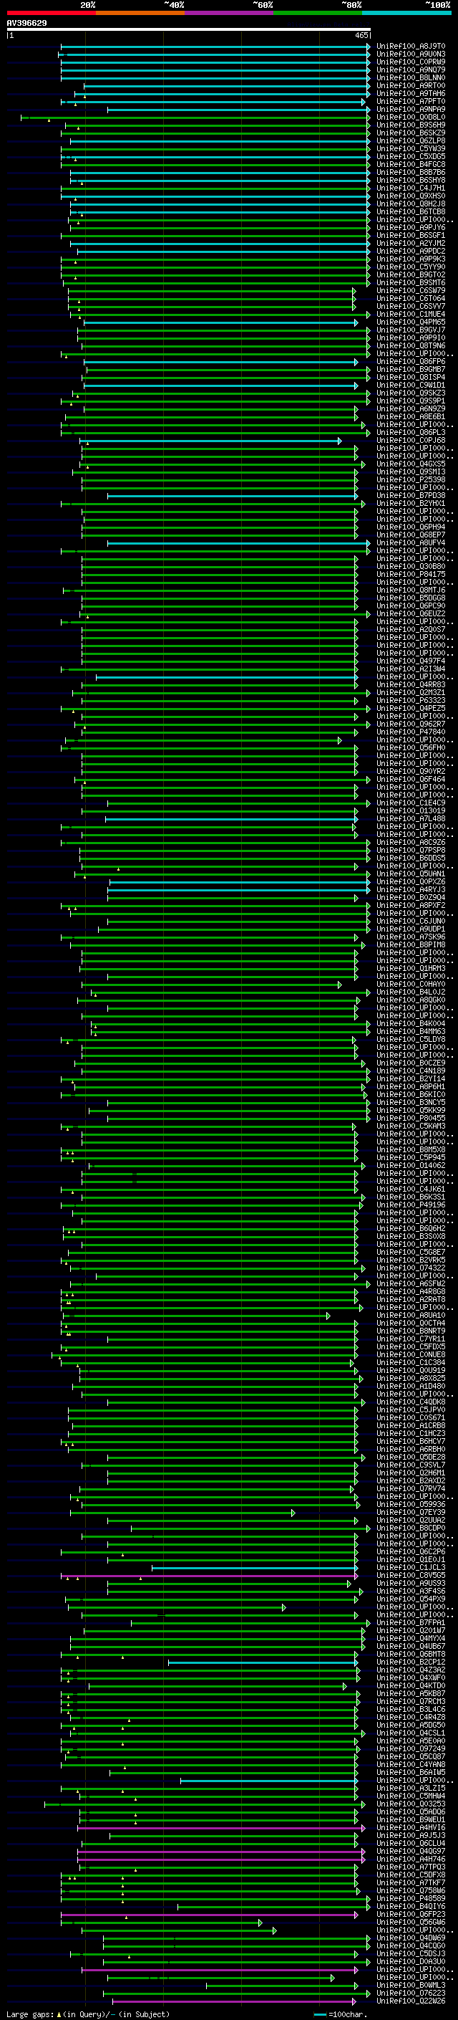Select the UniRef100_A4HVI6 label
The image size is (458, 2020).
(411, 1827)
